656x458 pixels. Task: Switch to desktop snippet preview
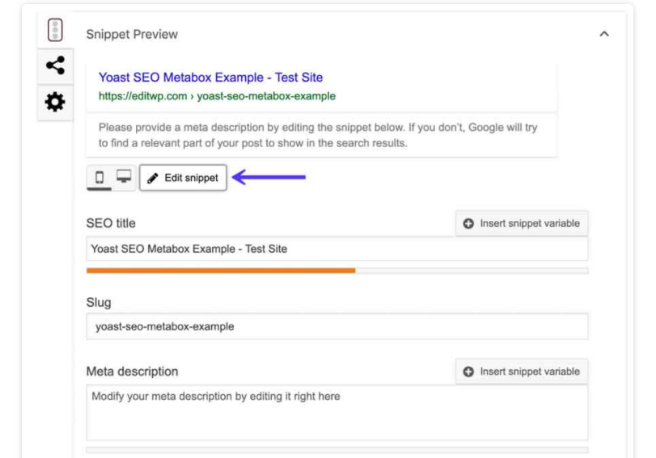[x=124, y=179]
